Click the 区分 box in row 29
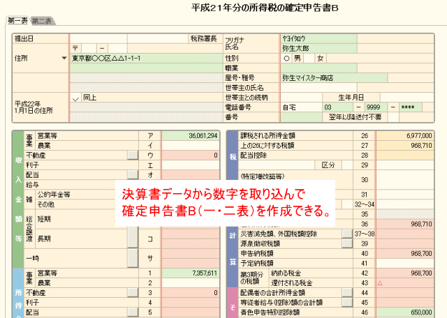 [347, 165]
